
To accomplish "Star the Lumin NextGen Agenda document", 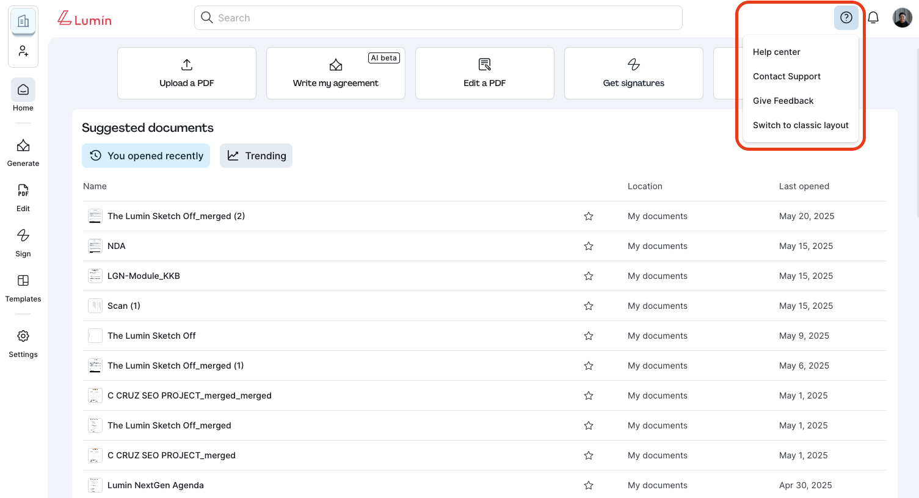I will [x=589, y=485].
